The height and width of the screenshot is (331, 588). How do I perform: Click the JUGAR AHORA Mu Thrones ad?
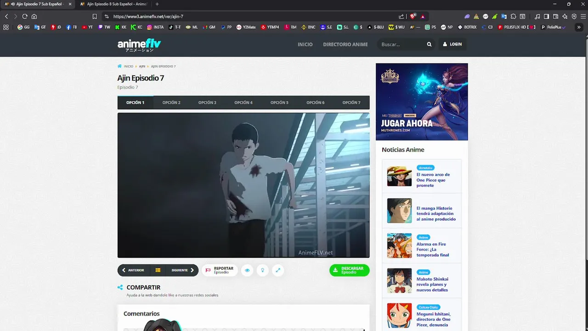pos(422,102)
